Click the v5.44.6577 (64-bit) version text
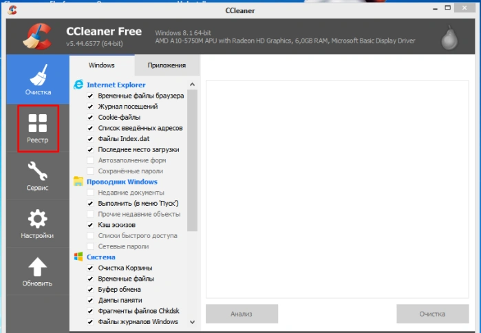The width and height of the screenshot is (481, 333). [94, 43]
